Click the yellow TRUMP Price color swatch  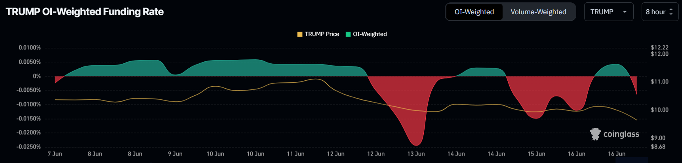tap(300, 34)
